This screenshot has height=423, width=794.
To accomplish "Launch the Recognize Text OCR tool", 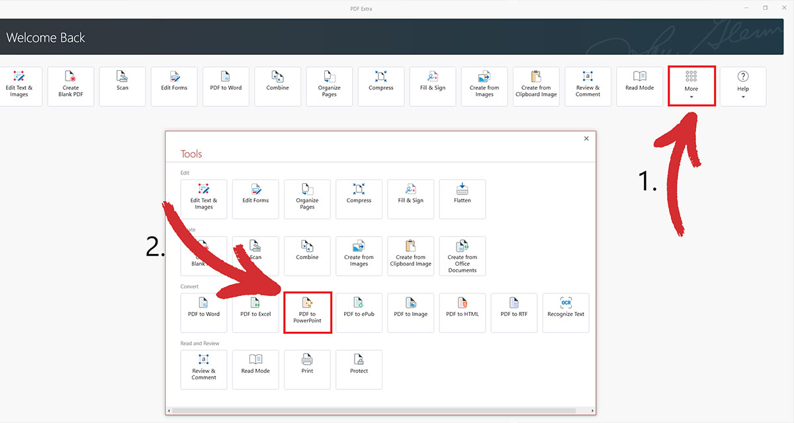I will coord(566,313).
